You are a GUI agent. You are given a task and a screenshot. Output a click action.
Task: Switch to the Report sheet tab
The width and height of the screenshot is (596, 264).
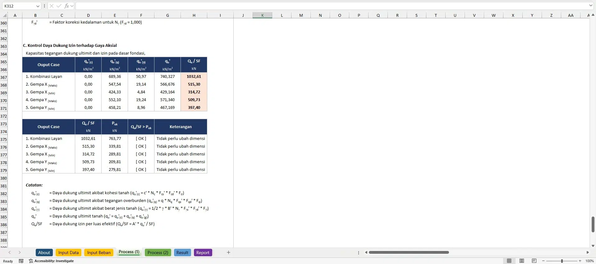tap(203, 253)
